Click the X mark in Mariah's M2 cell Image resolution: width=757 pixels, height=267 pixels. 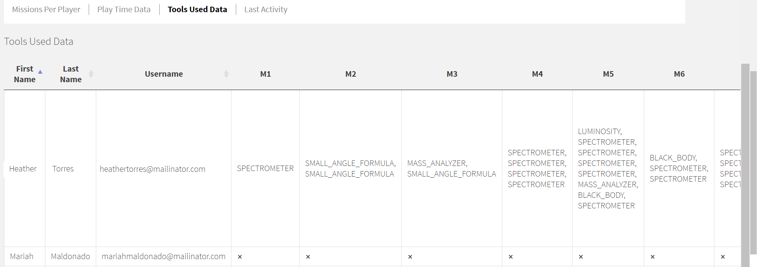coord(308,257)
